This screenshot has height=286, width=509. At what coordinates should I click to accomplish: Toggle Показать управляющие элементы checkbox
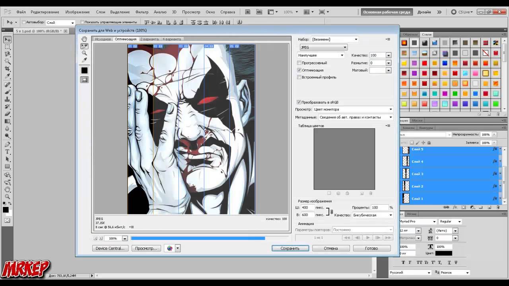tap(82, 22)
